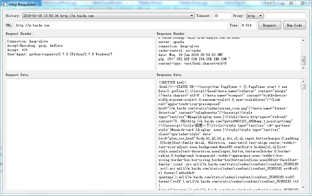Screen dimensions: 312x196
Task: Maximize the Http Requester window
Action: coord(291,3)
